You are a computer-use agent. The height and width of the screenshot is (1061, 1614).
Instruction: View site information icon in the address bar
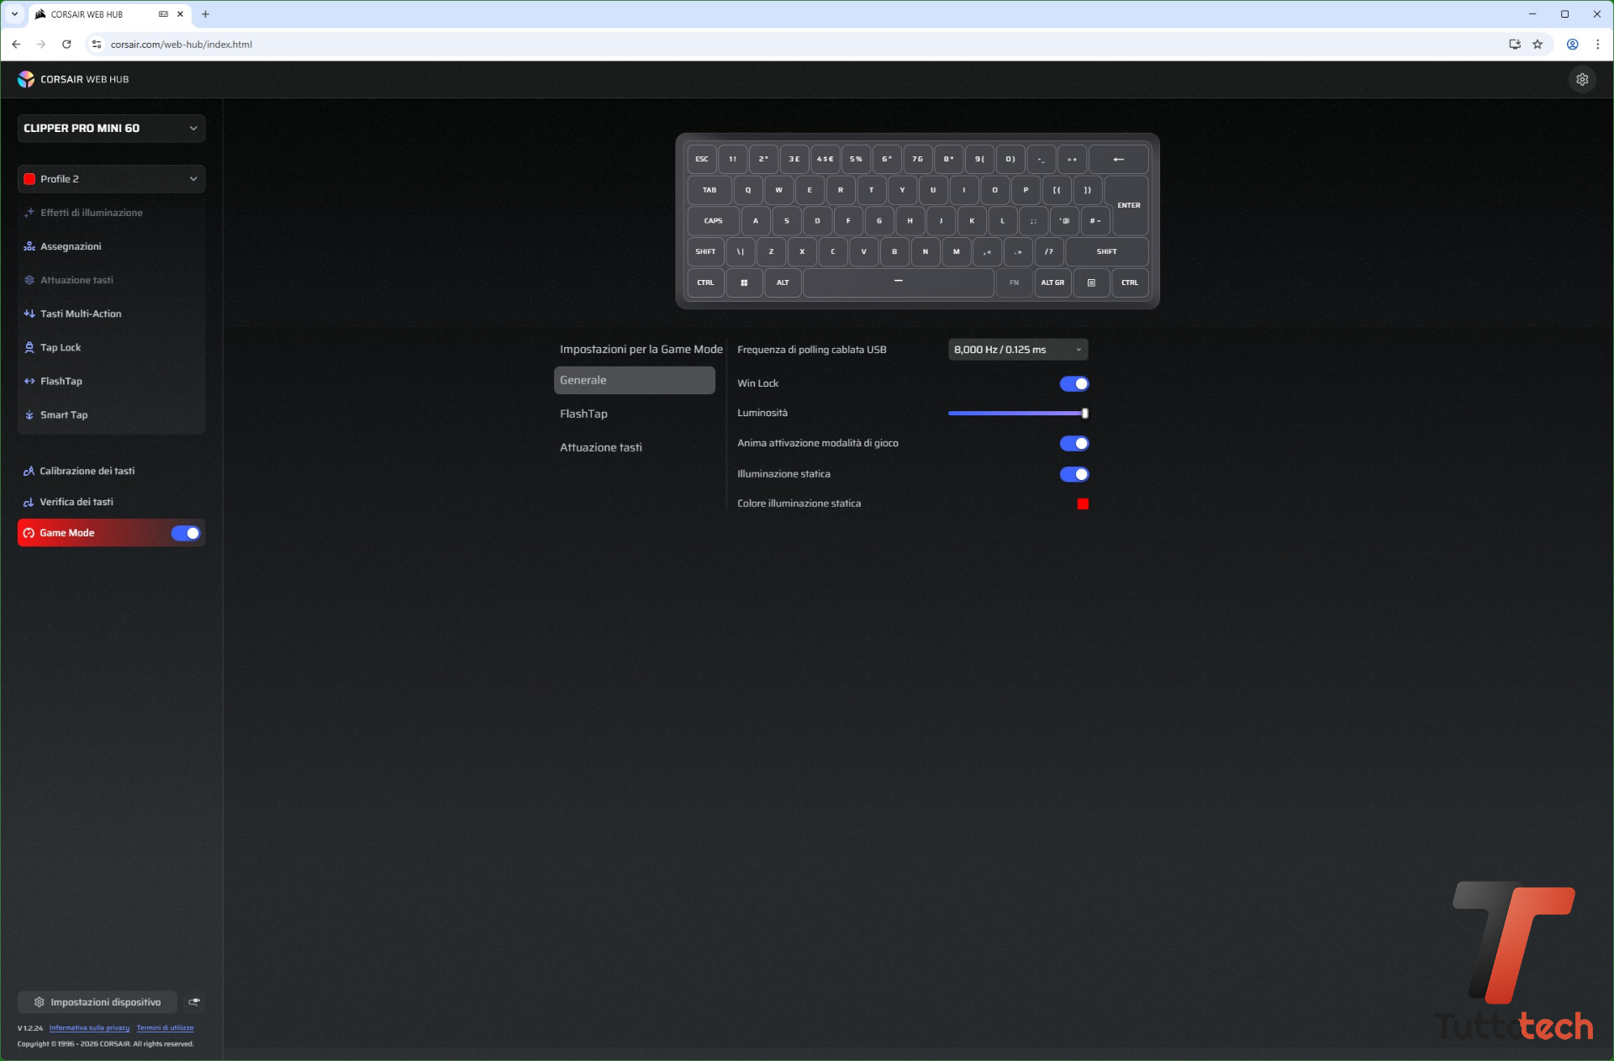click(97, 45)
